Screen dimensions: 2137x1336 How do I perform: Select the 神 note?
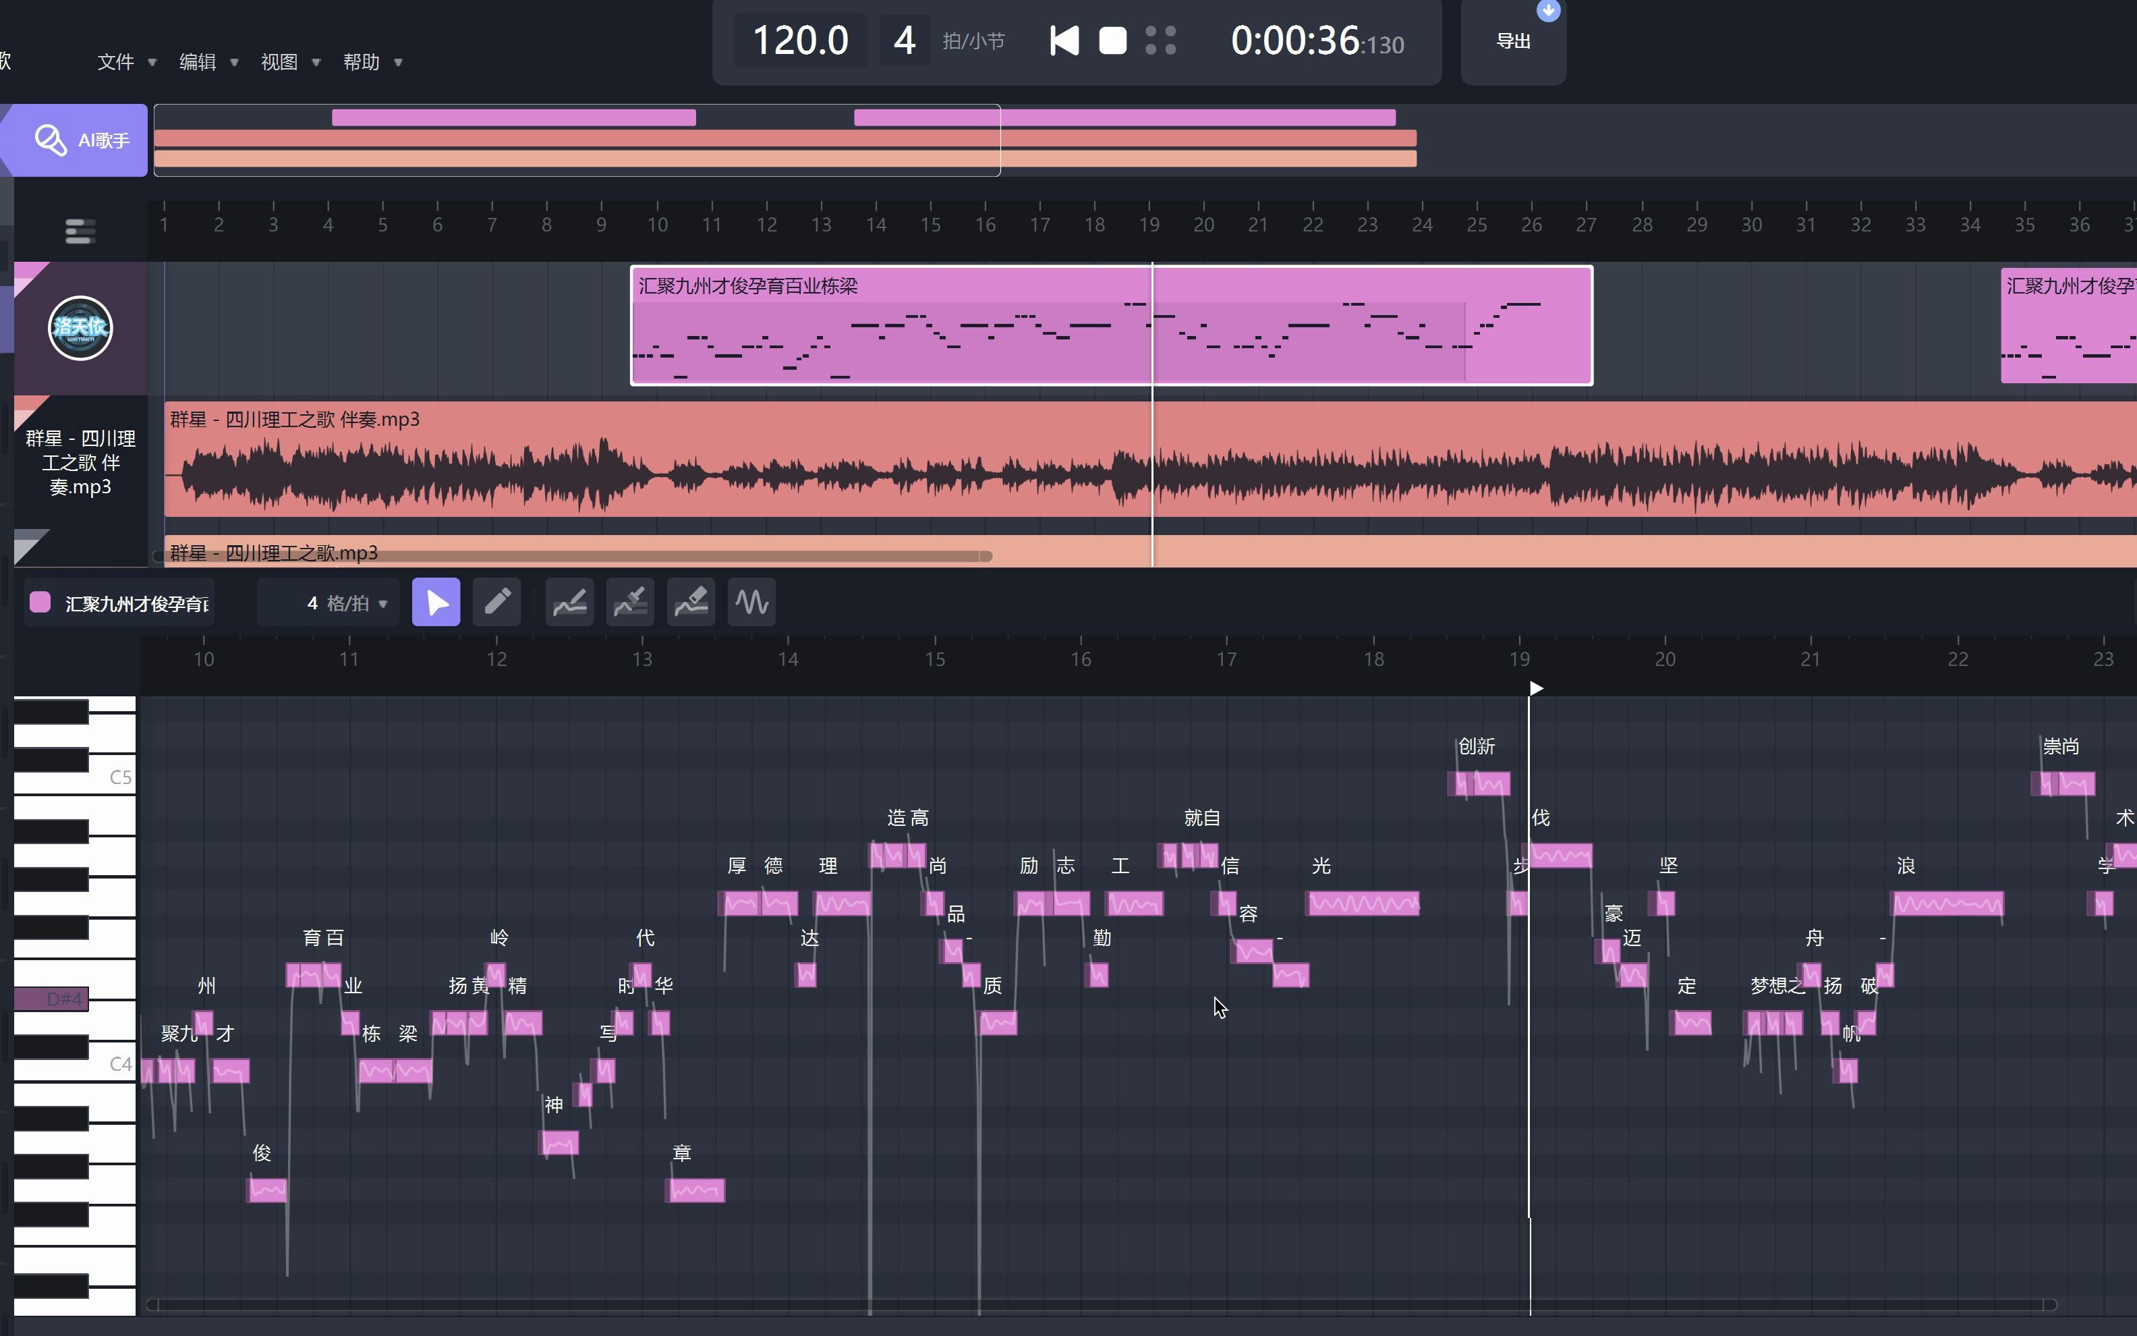tap(559, 1142)
